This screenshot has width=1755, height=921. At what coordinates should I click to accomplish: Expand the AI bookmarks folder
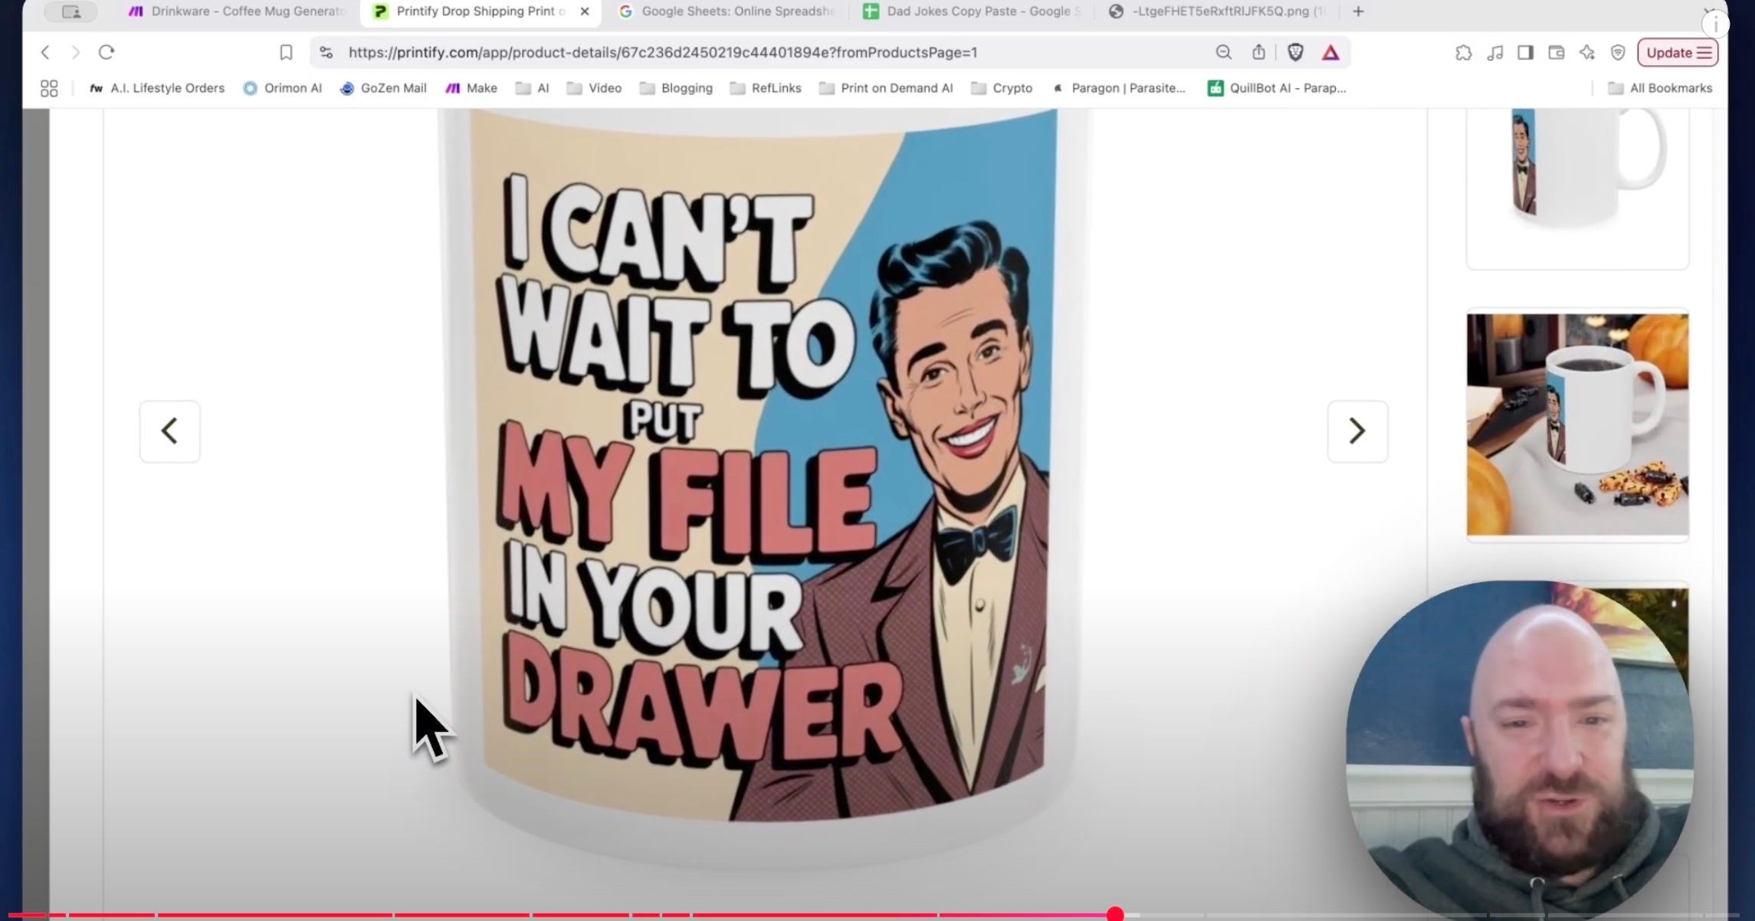point(533,88)
